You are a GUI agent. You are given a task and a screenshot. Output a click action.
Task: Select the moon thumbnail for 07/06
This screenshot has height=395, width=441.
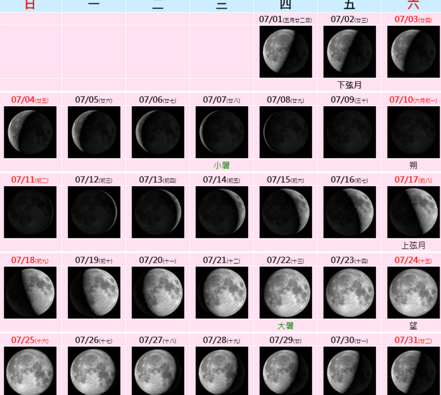[158, 132]
